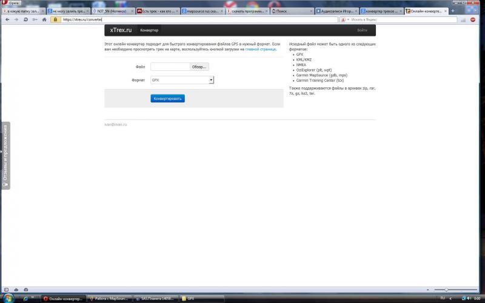Click the key password wand icon

(x=35, y=19)
